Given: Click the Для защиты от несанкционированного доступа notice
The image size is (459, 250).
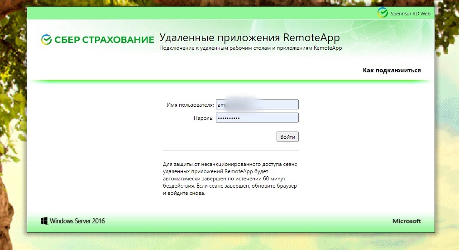Looking at the screenshot, I should point(230,179).
